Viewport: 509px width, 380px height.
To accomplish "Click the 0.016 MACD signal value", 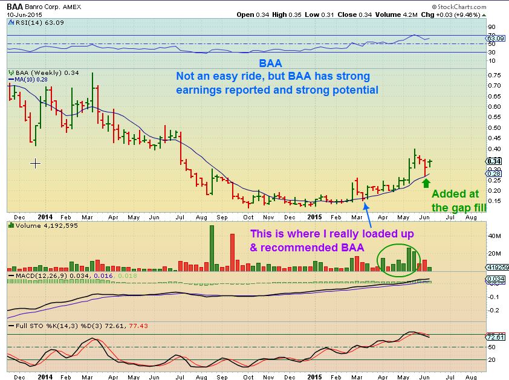I will [x=103, y=276].
